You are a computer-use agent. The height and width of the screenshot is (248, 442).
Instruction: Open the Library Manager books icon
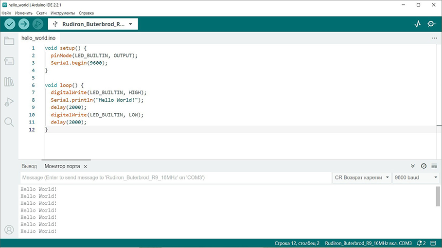(9, 82)
